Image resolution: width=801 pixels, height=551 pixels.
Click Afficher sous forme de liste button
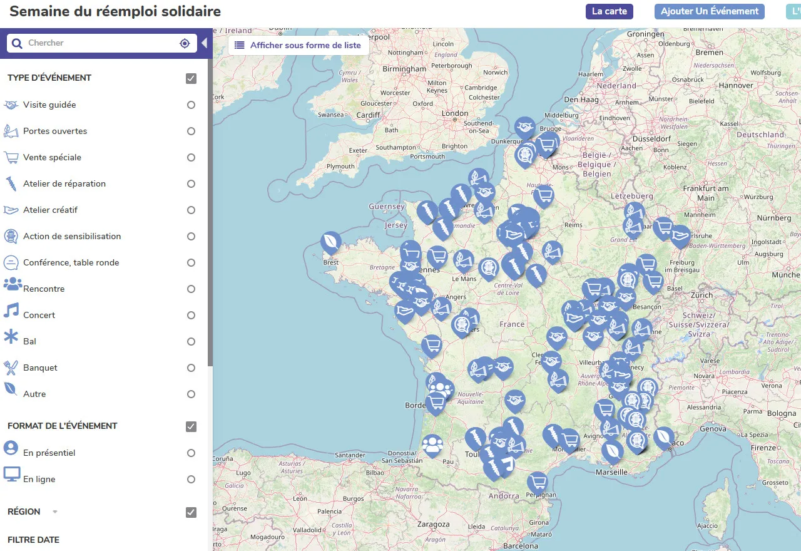click(298, 46)
